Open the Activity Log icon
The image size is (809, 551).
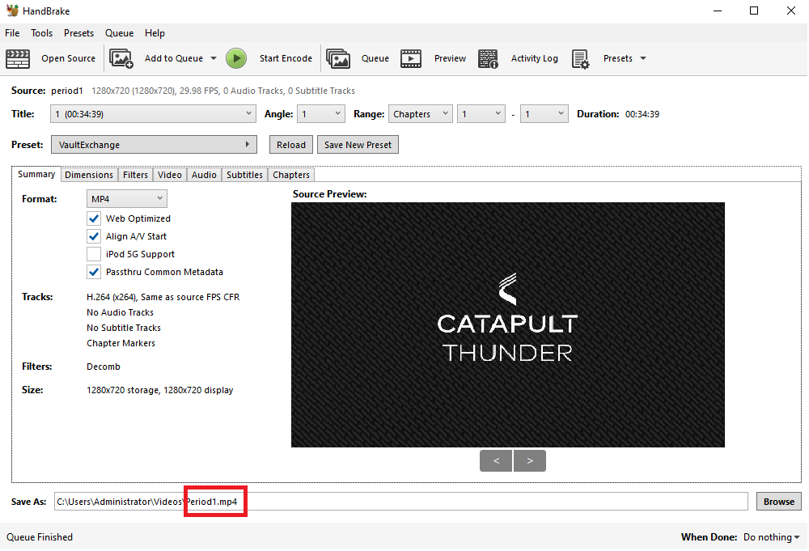point(488,57)
